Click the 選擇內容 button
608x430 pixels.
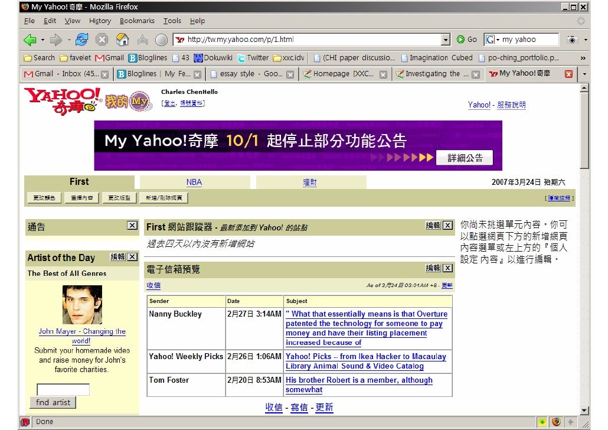click(x=82, y=198)
